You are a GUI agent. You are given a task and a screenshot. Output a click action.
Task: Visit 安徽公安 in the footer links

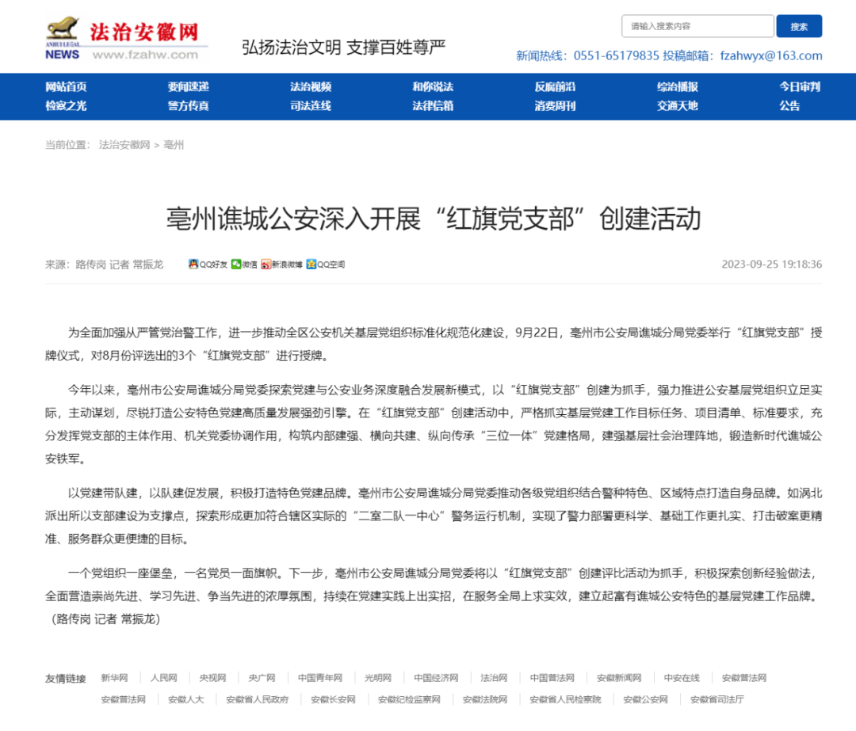coord(648,700)
